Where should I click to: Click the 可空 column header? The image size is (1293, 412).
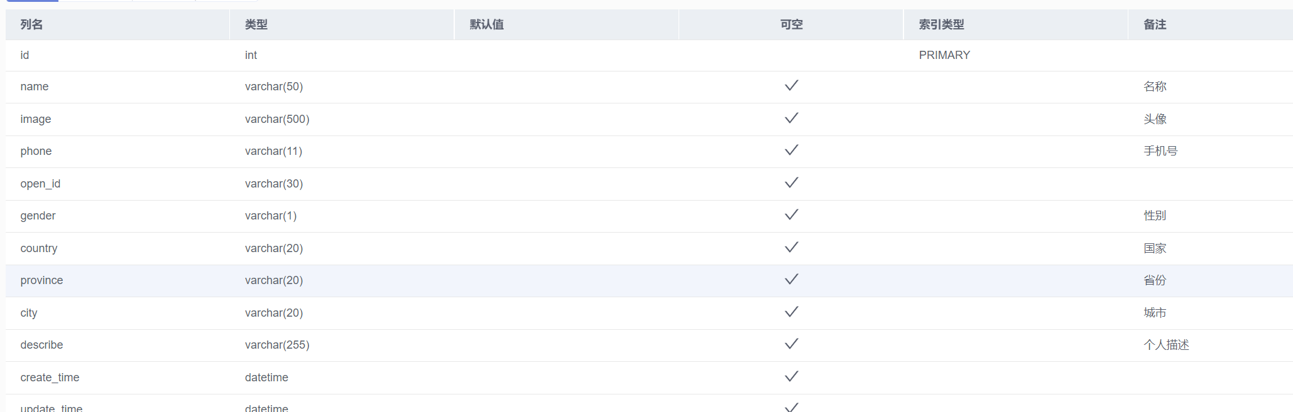click(x=791, y=24)
